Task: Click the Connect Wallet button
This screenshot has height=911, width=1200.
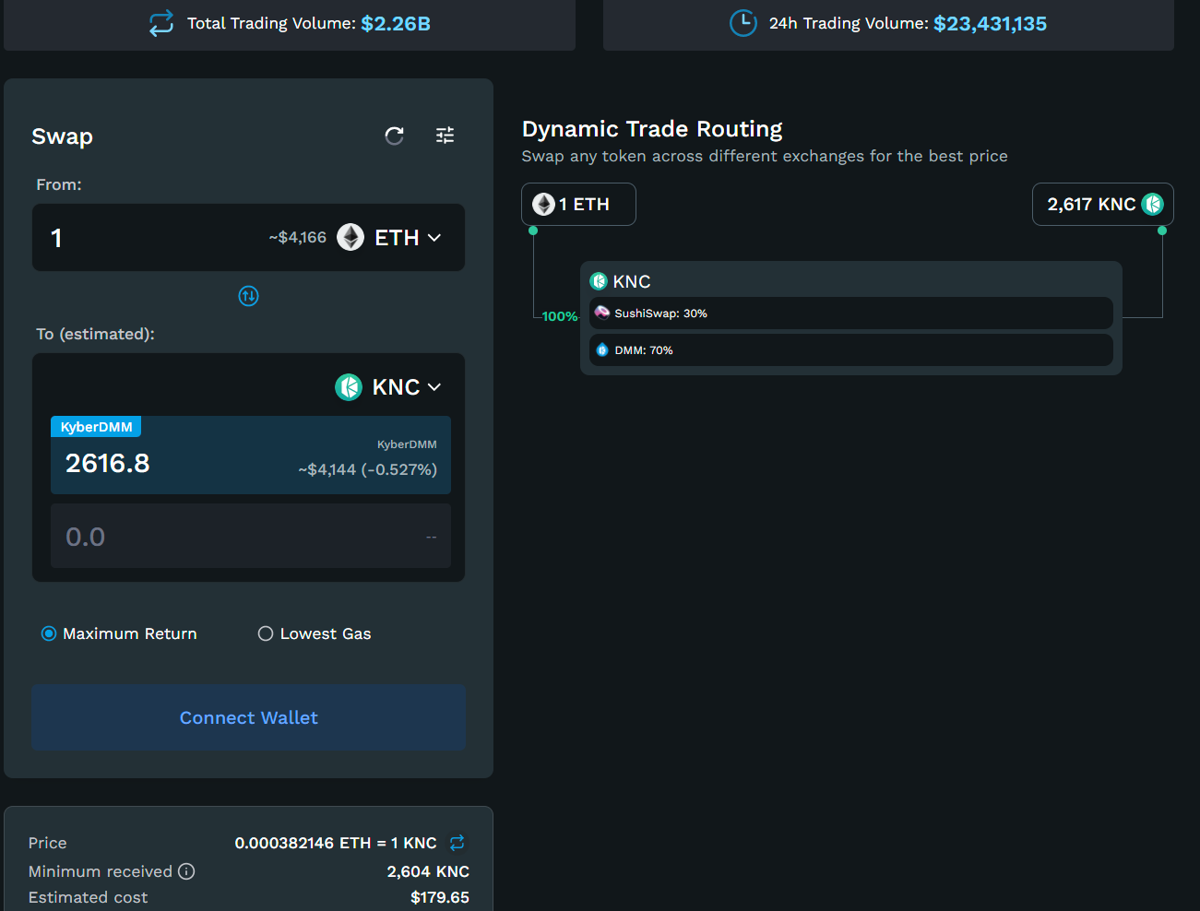Action: (x=248, y=717)
